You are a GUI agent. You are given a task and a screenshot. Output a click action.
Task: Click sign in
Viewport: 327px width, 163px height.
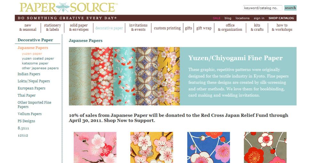point(259,18)
